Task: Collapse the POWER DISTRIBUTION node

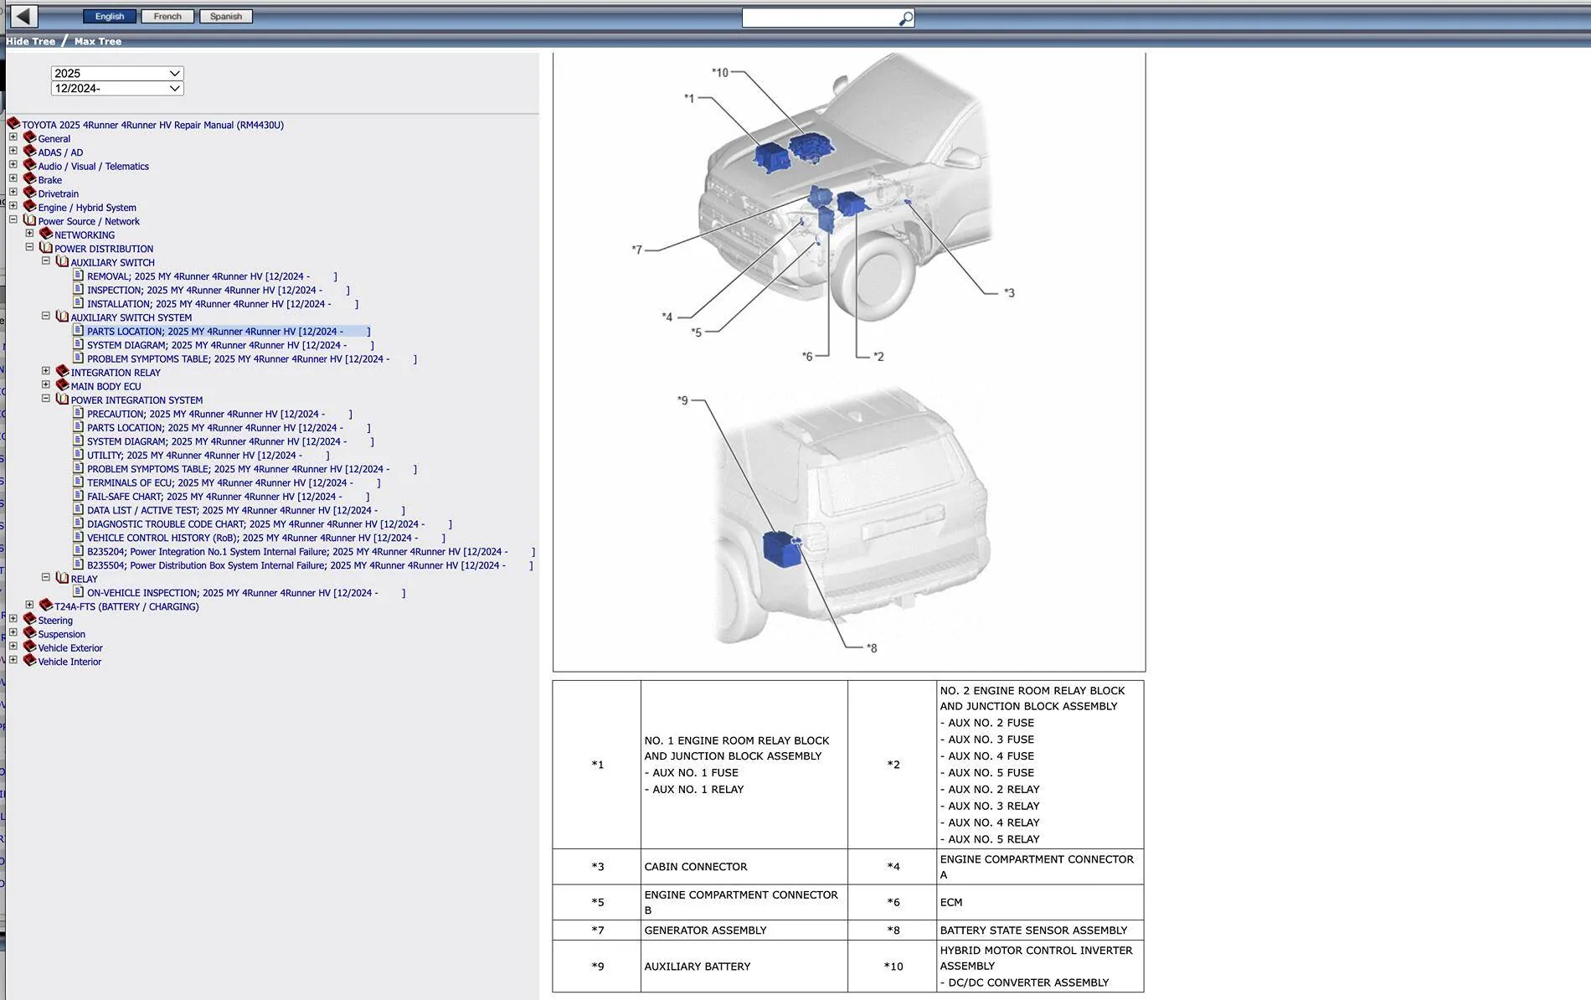Action: (29, 248)
